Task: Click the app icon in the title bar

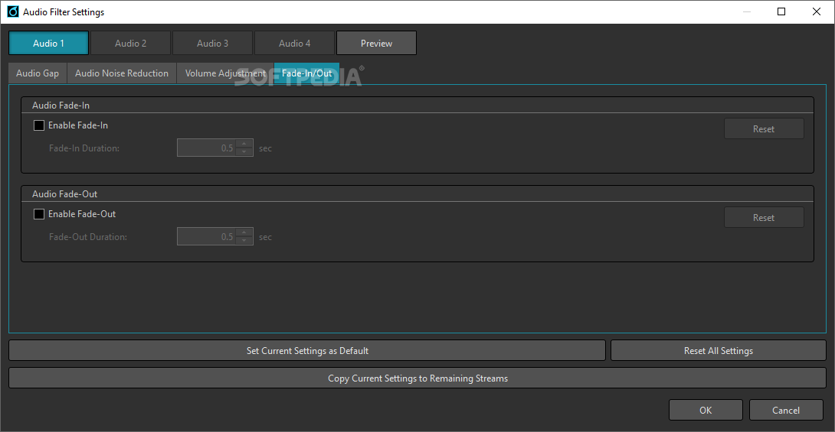Action: (x=13, y=11)
